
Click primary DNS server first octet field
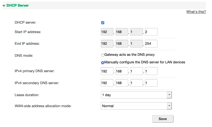tap(107, 71)
